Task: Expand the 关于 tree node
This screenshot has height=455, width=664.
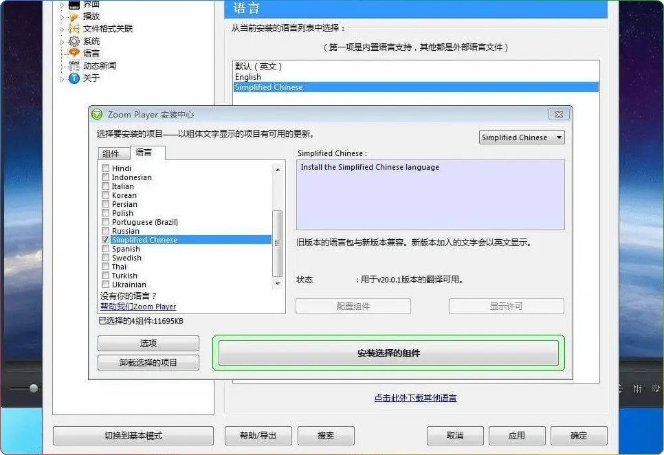Action: [62, 79]
